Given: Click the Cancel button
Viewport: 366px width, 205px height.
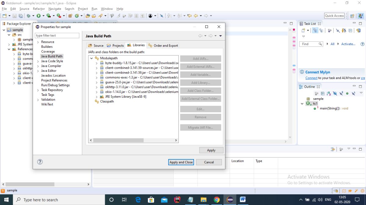Looking at the screenshot, I should [x=209, y=162].
